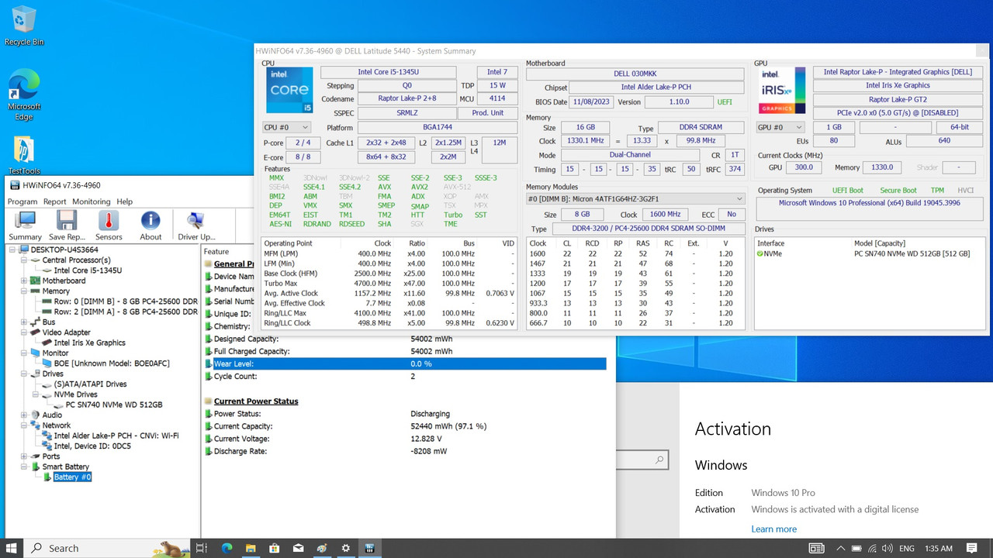Click the 1:35 AM taskbar clock

938,549
